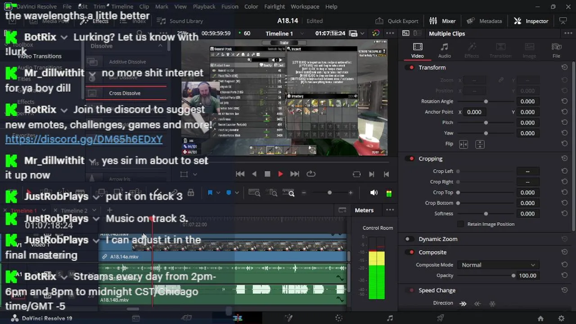Viewport: 576px width, 324px height.
Task: Toggle the Dynamic Zoom switch
Action: coord(409,239)
